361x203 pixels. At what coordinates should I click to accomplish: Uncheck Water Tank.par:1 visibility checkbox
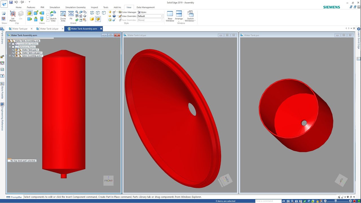[13, 50]
